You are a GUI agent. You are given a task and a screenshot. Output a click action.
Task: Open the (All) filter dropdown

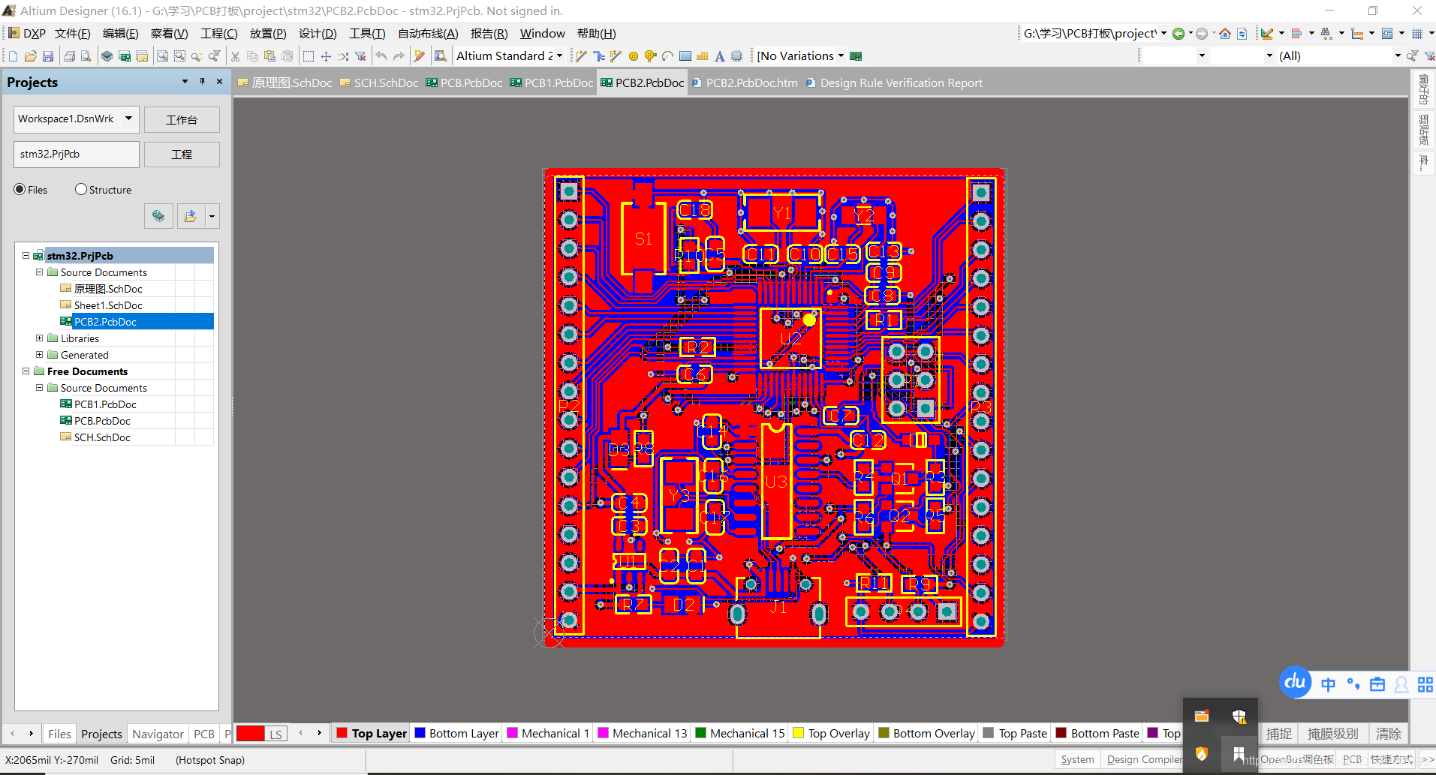coord(1397,56)
